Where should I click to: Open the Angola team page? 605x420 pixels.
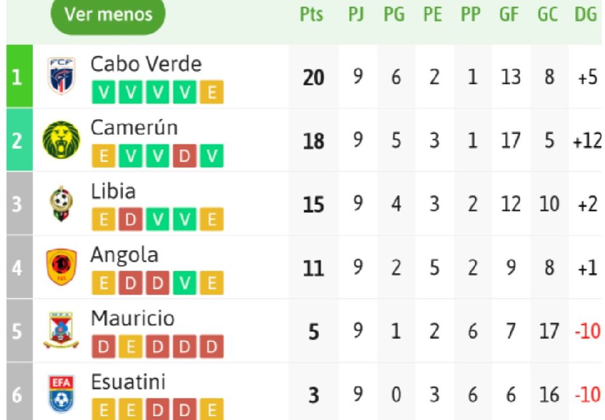tap(124, 255)
